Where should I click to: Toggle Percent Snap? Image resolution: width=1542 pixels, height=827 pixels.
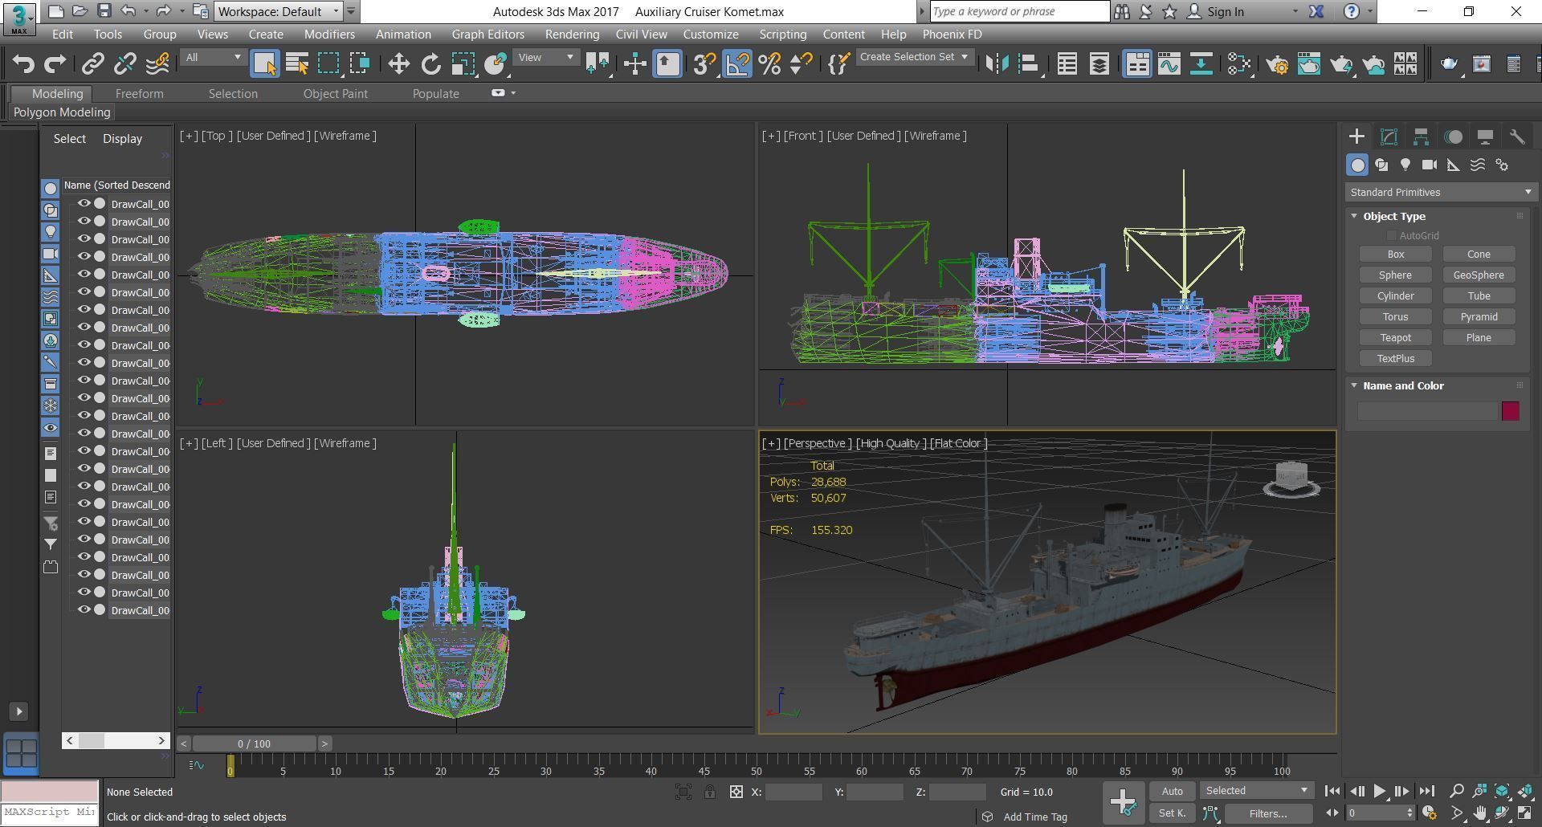pyautogui.click(x=769, y=64)
